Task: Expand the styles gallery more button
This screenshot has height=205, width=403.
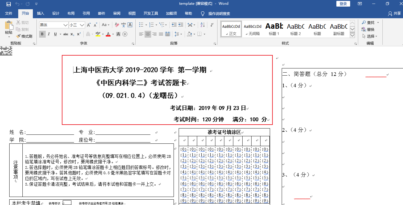Action: pos(352,35)
